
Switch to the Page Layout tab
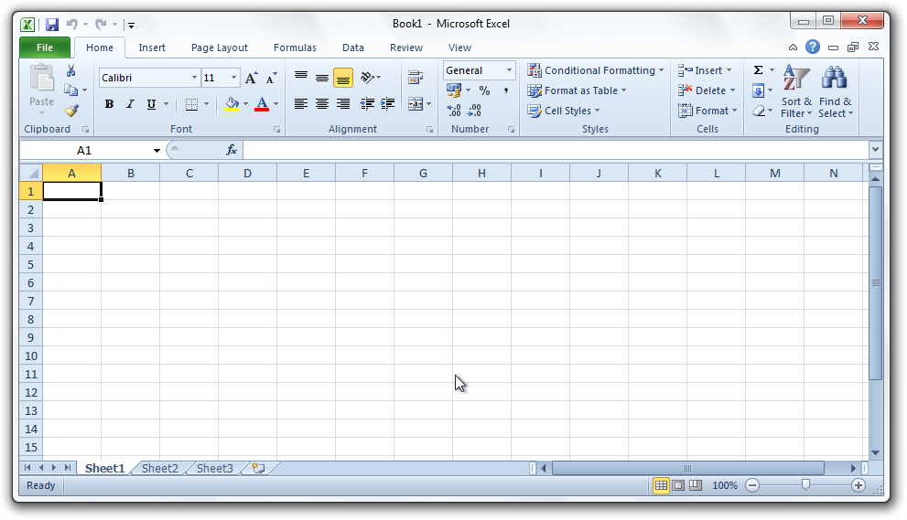point(219,48)
